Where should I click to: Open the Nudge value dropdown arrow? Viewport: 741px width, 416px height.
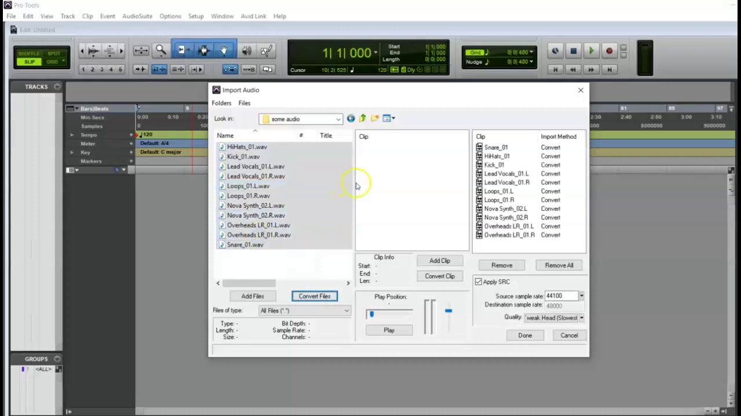pos(531,62)
